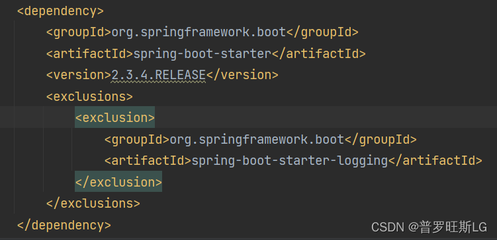Click the opening <dependency> tag
The image size is (497, 240).
click(x=60, y=11)
